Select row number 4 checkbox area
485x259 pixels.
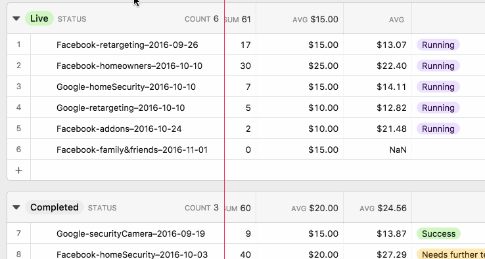coord(18,108)
